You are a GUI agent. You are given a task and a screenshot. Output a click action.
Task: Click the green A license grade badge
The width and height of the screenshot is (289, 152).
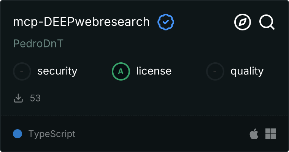pyautogui.click(x=121, y=71)
